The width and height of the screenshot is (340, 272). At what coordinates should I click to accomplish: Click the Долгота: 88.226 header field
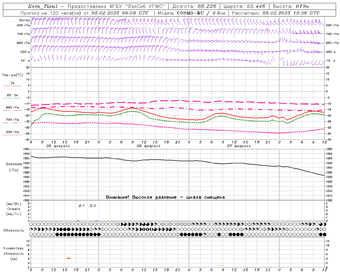tap(194, 6)
